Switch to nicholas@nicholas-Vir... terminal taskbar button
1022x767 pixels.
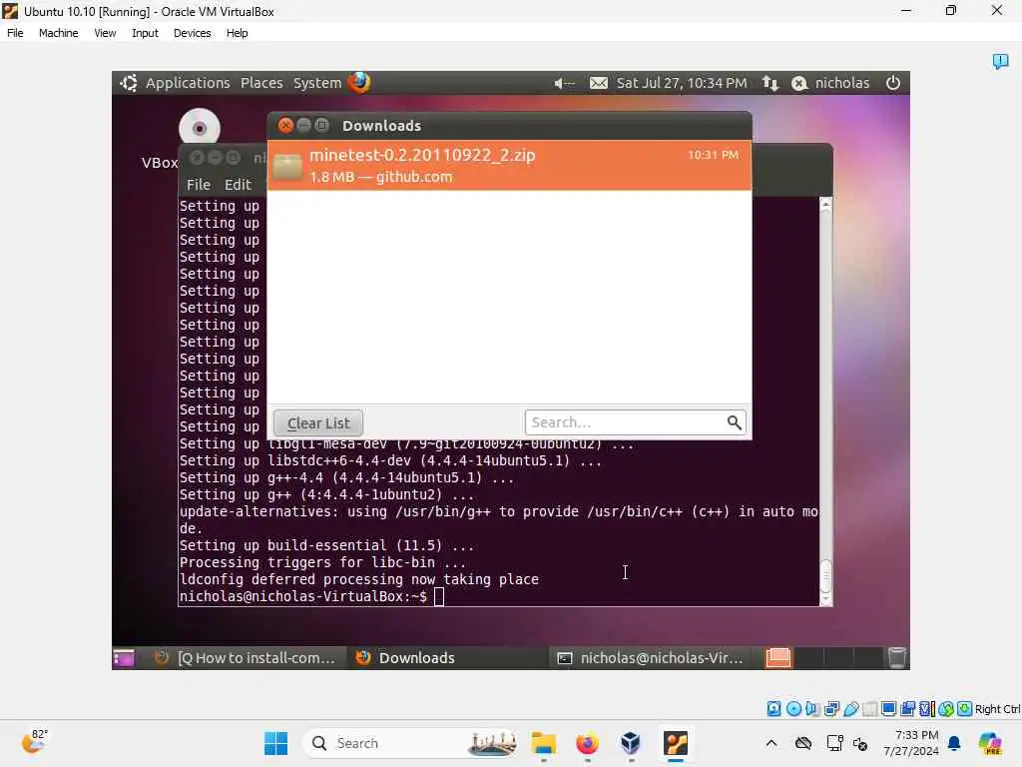(650, 658)
